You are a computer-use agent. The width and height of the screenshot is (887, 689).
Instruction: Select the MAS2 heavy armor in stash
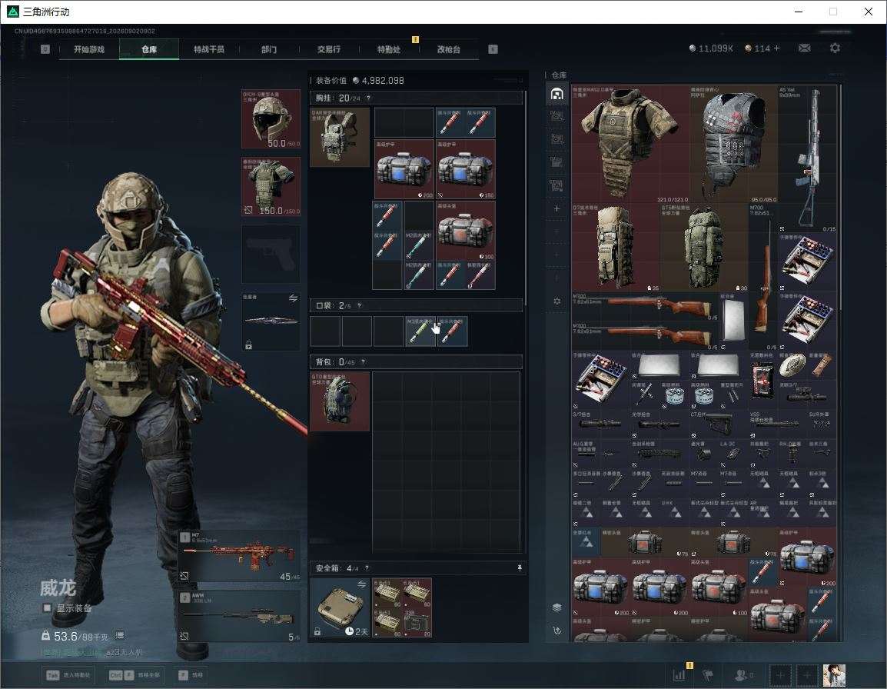[x=630, y=145]
